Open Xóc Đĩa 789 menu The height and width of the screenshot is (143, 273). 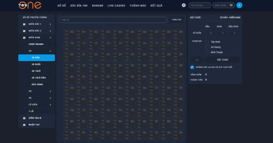pos(79,6)
